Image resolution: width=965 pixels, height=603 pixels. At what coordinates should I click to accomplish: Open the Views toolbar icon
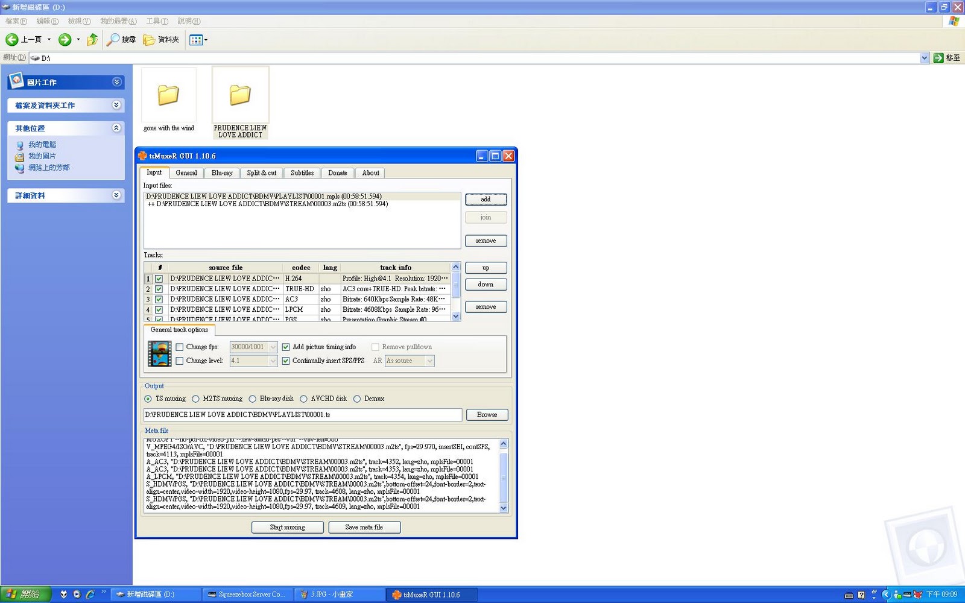click(x=196, y=40)
